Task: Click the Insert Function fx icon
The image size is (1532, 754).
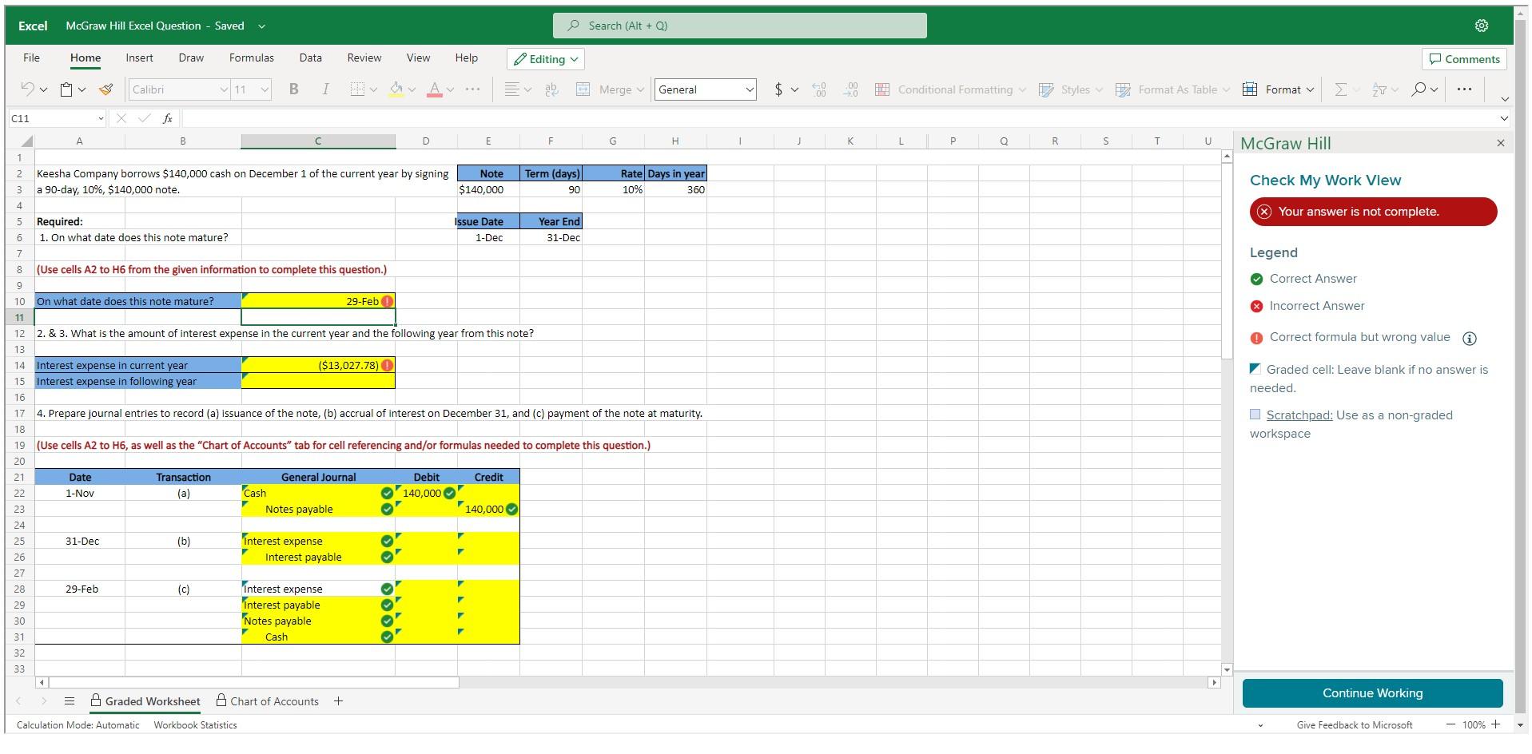Action: click(167, 118)
